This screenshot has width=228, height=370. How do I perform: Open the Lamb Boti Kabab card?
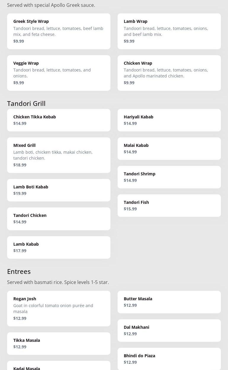click(59, 190)
